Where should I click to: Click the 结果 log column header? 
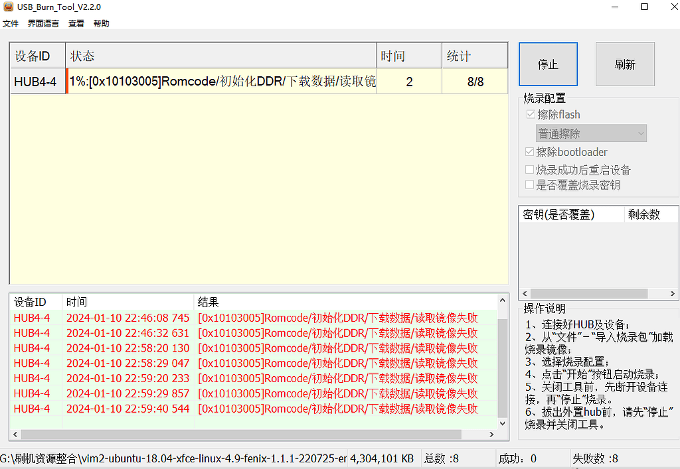tap(345, 302)
